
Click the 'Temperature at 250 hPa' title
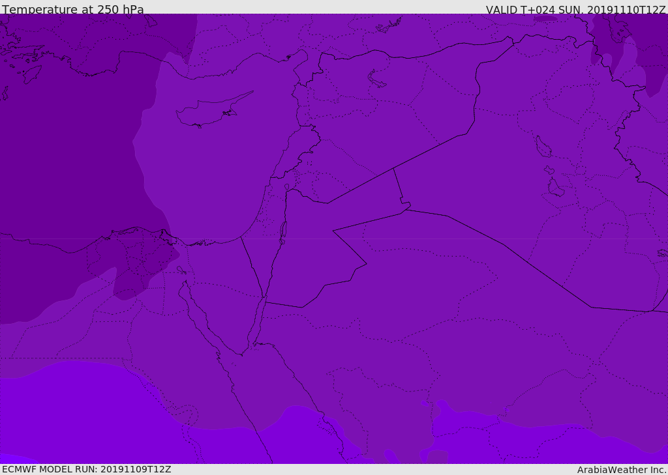point(73,9)
